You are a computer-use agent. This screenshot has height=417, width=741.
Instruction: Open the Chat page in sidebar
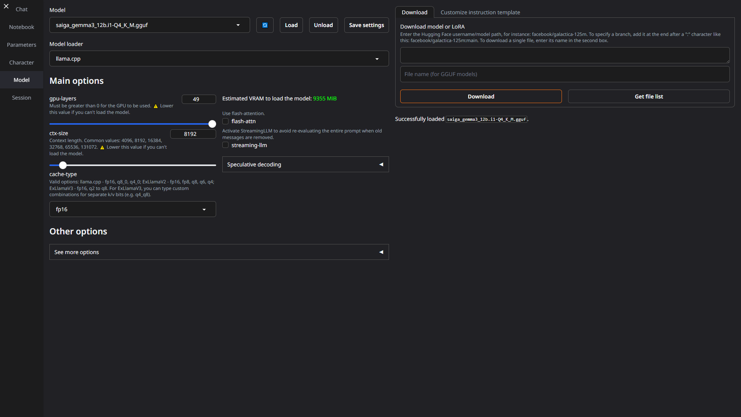click(22, 9)
